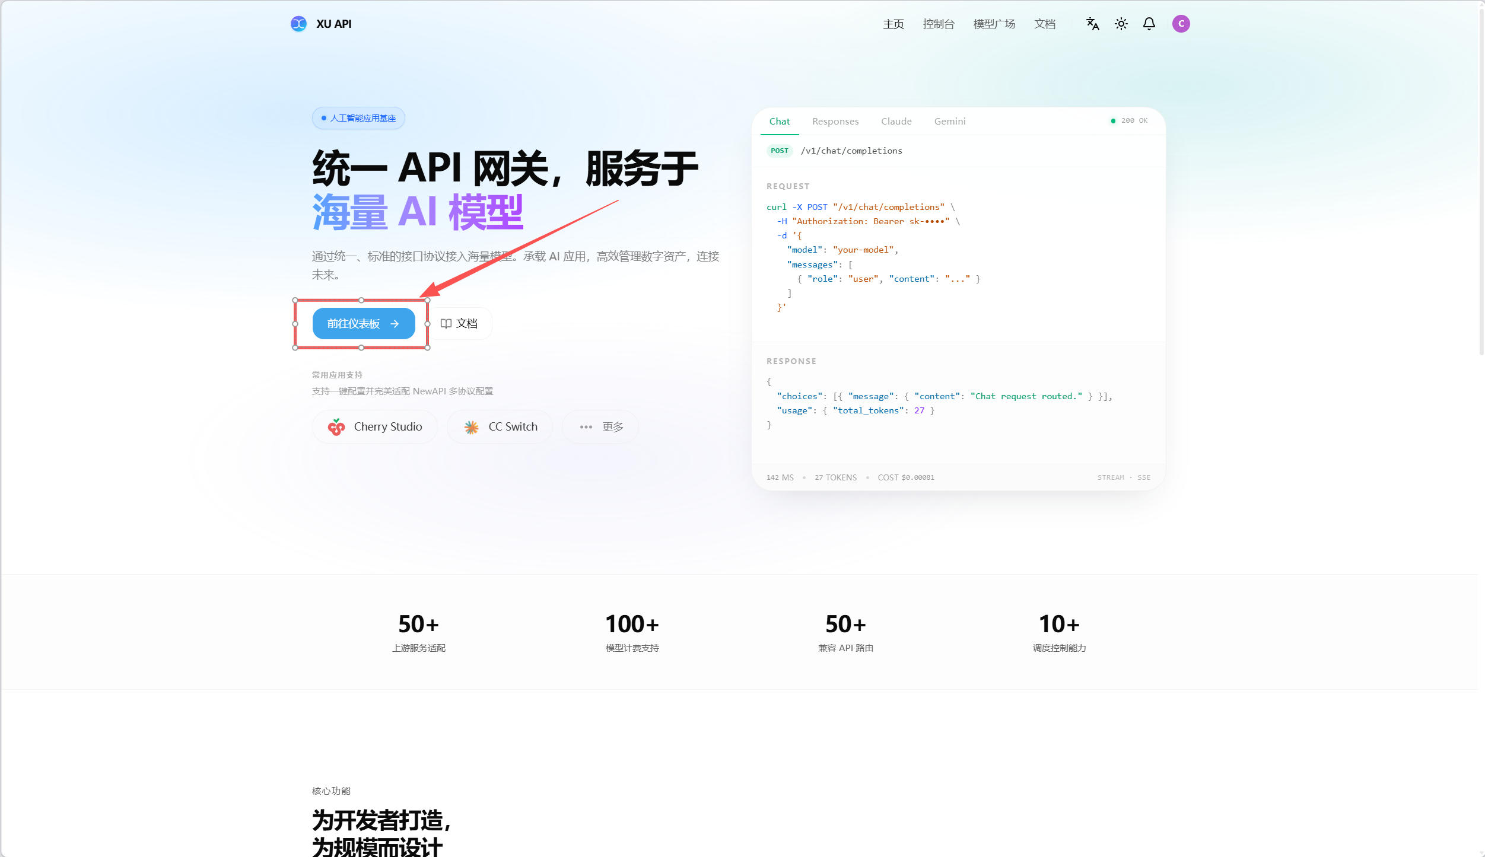Image resolution: width=1485 pixels, height=857 pixels.
Task: Click the curl -X POST code line
Action: tap(860, 207)
